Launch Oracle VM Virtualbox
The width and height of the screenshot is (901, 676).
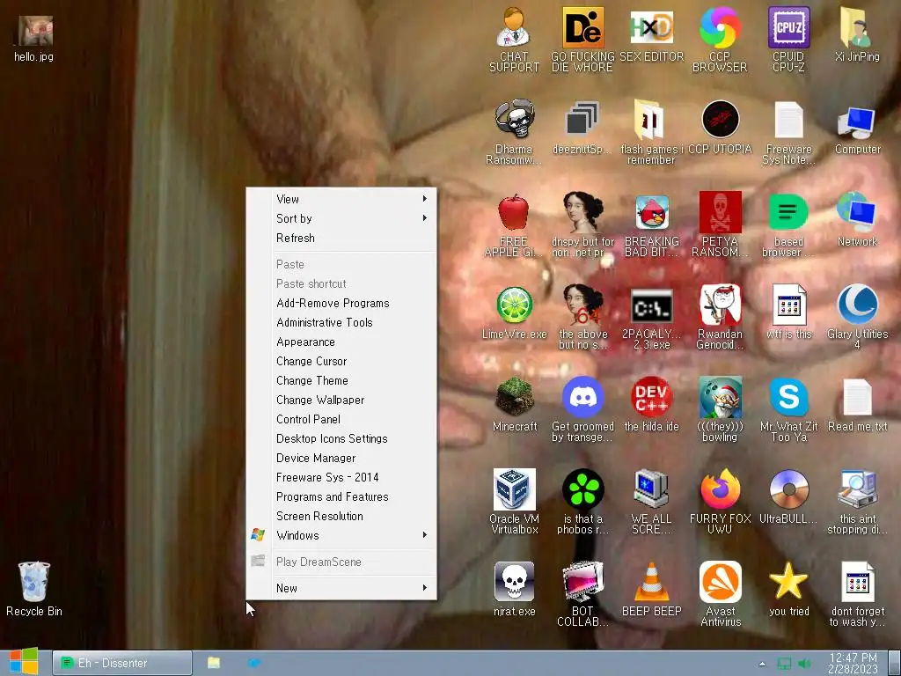pyautogui.click(x=514, y=502)
